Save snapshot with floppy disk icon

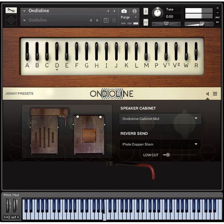(x=106, y=20)
